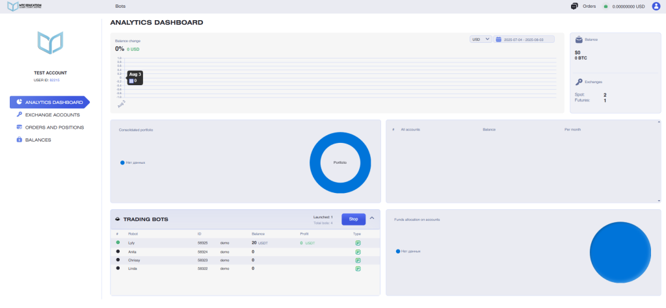The width and height of the screenshot is (666, 308).
Task: Click the briefcase icon next to Balance
Action: pyautogui.click(x=578, y=40)
